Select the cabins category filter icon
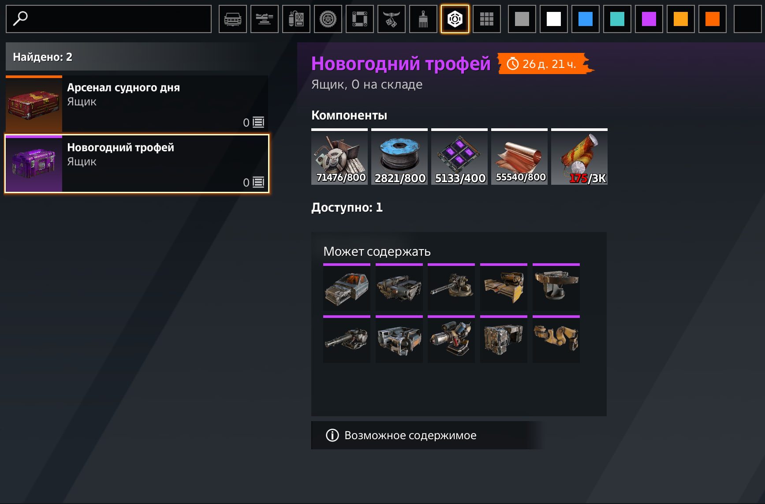Viewport: 765px width, 504px height. pos(233,19)
